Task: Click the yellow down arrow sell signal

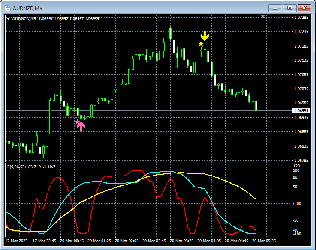Action: tap(205, 36)
